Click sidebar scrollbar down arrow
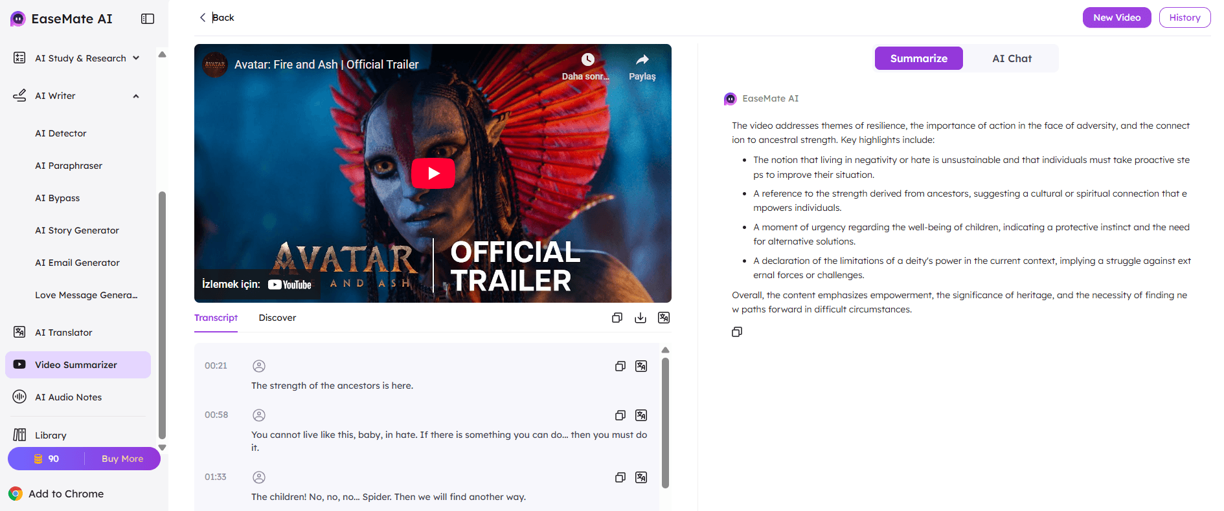The height and width of the screenshot is (511, 1224). (162, 447)
